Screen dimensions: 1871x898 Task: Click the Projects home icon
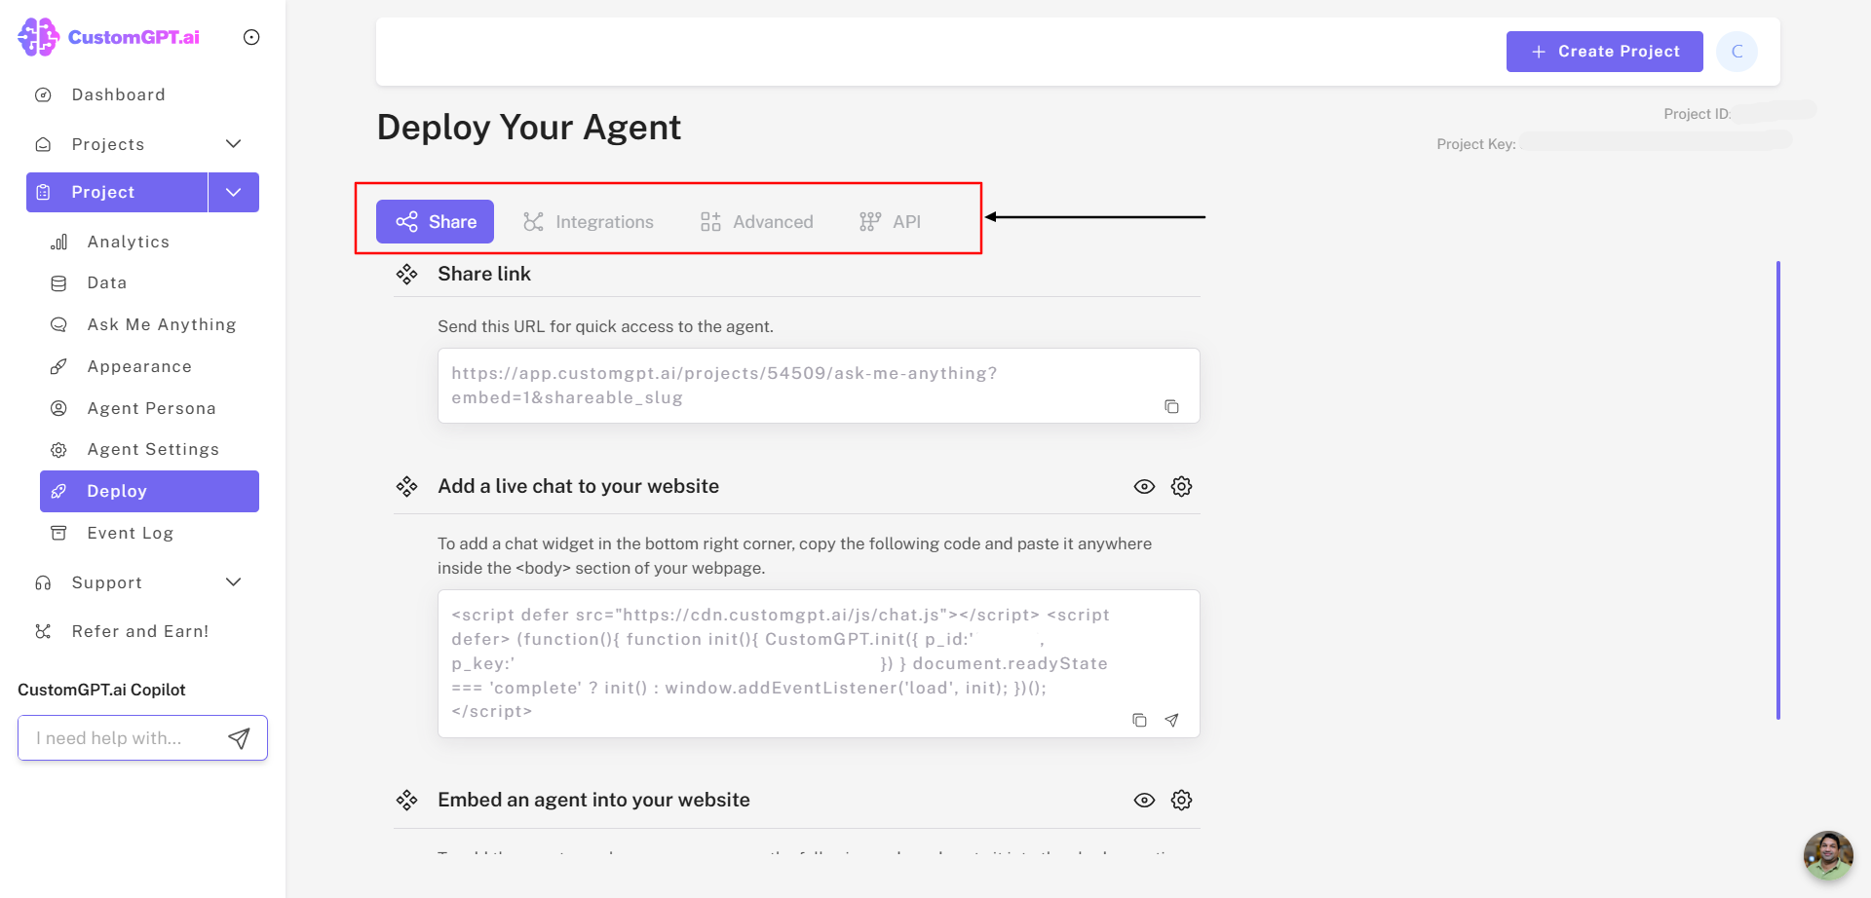pos(43,144)
